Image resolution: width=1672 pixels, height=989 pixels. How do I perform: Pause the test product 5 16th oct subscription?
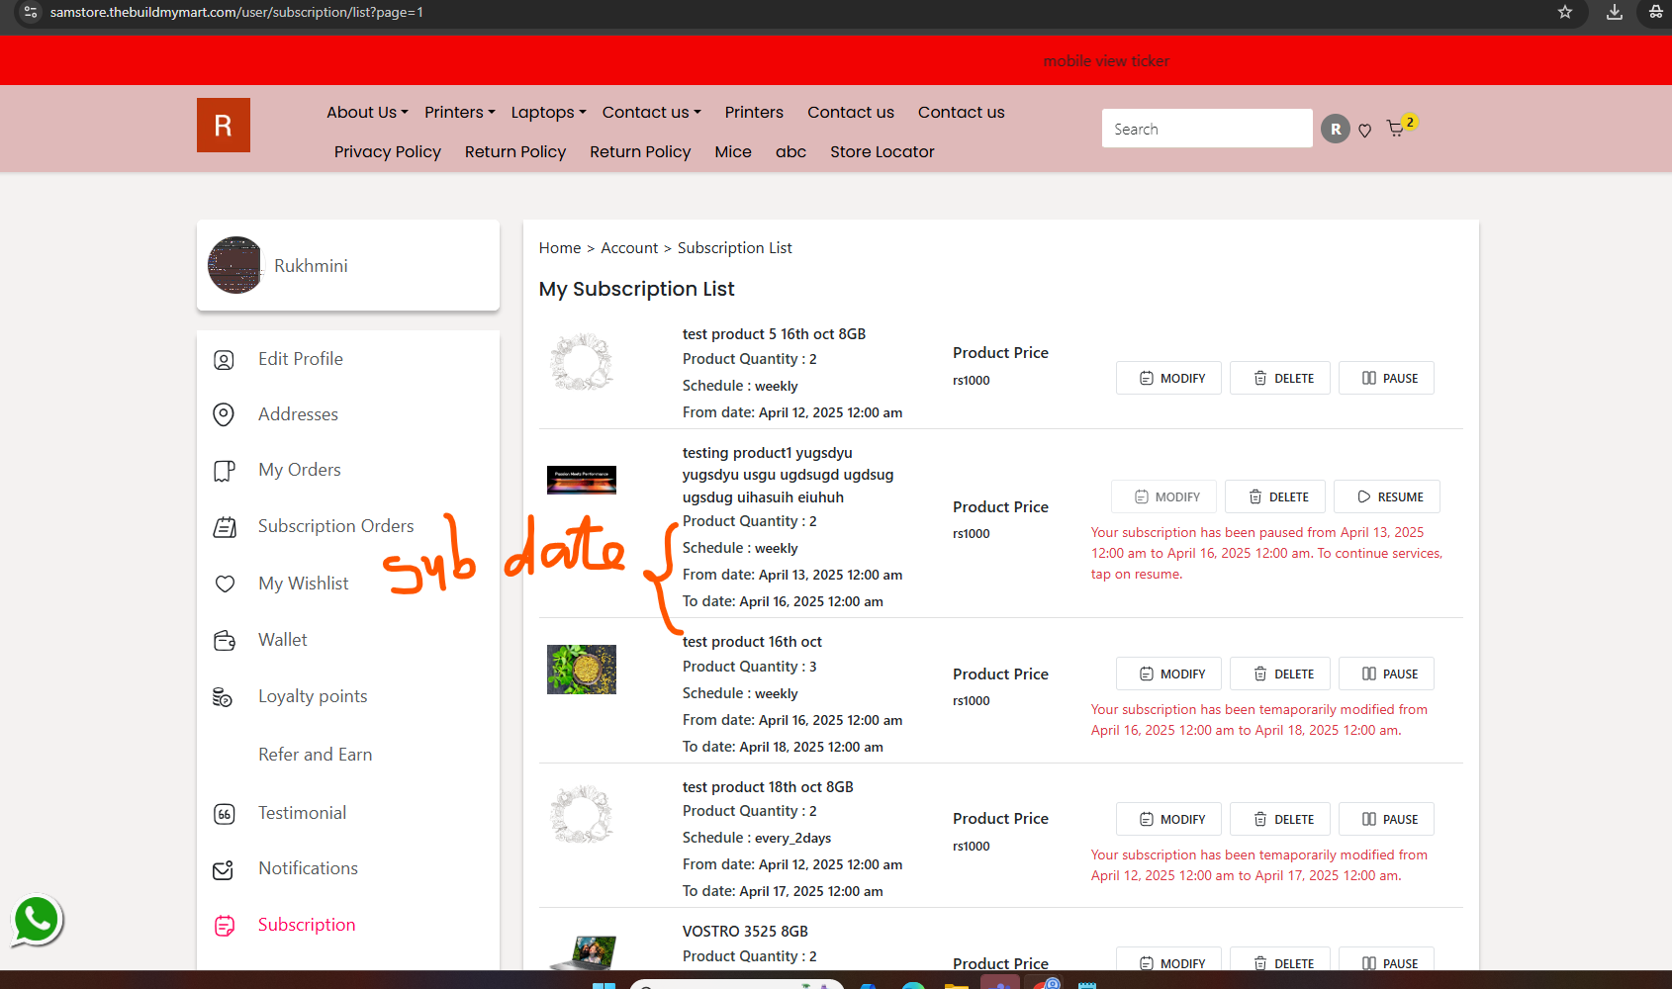1386,378
